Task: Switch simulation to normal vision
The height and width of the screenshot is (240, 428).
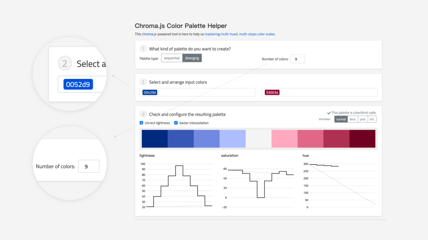Action: coord(341,119)
